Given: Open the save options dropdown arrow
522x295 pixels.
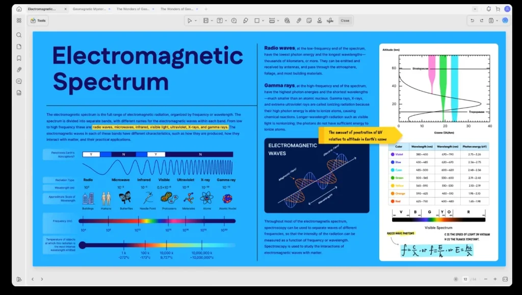Looking at the screenshot, I should coord(497,20).
